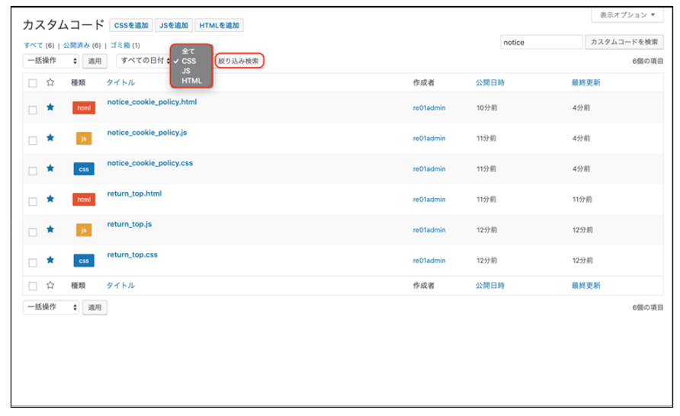Check the box for notice_cookie_policy.html row

[x=33, y=110]
